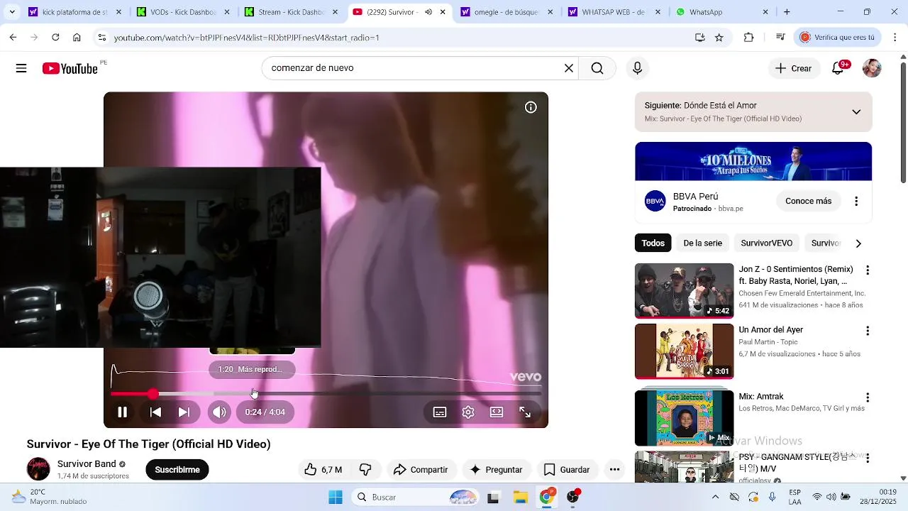Select the Todos filter chip
The height and width of the screenshot is (511, 908).
[653, 243]
